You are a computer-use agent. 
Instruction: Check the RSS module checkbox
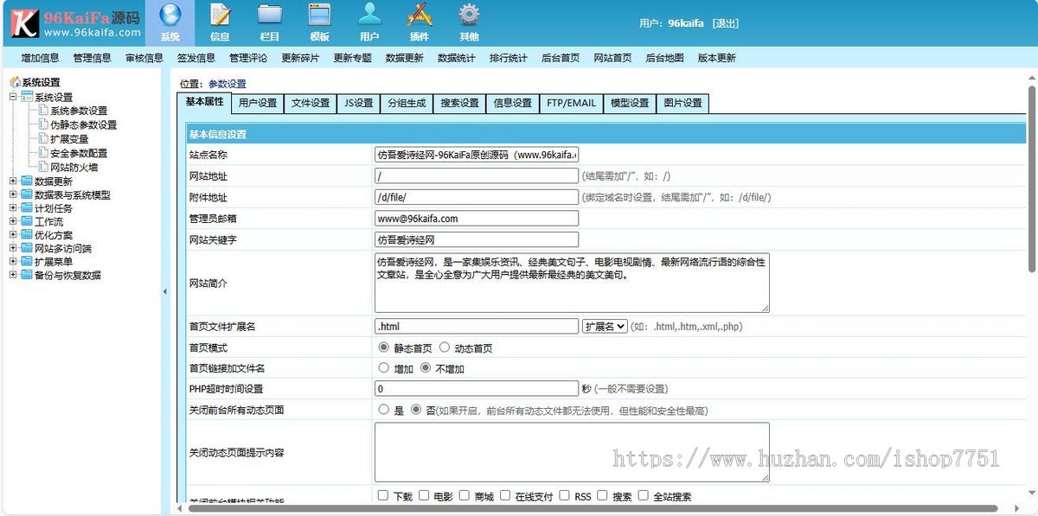[x=565, y=495]
